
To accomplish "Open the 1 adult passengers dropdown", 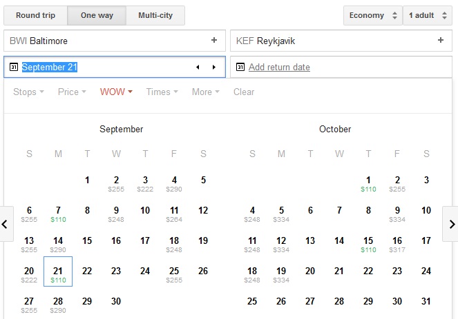I will (428, 15).
